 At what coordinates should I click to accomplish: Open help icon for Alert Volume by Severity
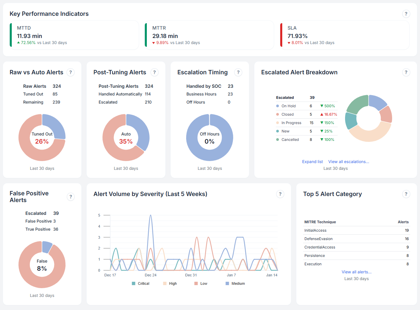(x=280, y=194)
